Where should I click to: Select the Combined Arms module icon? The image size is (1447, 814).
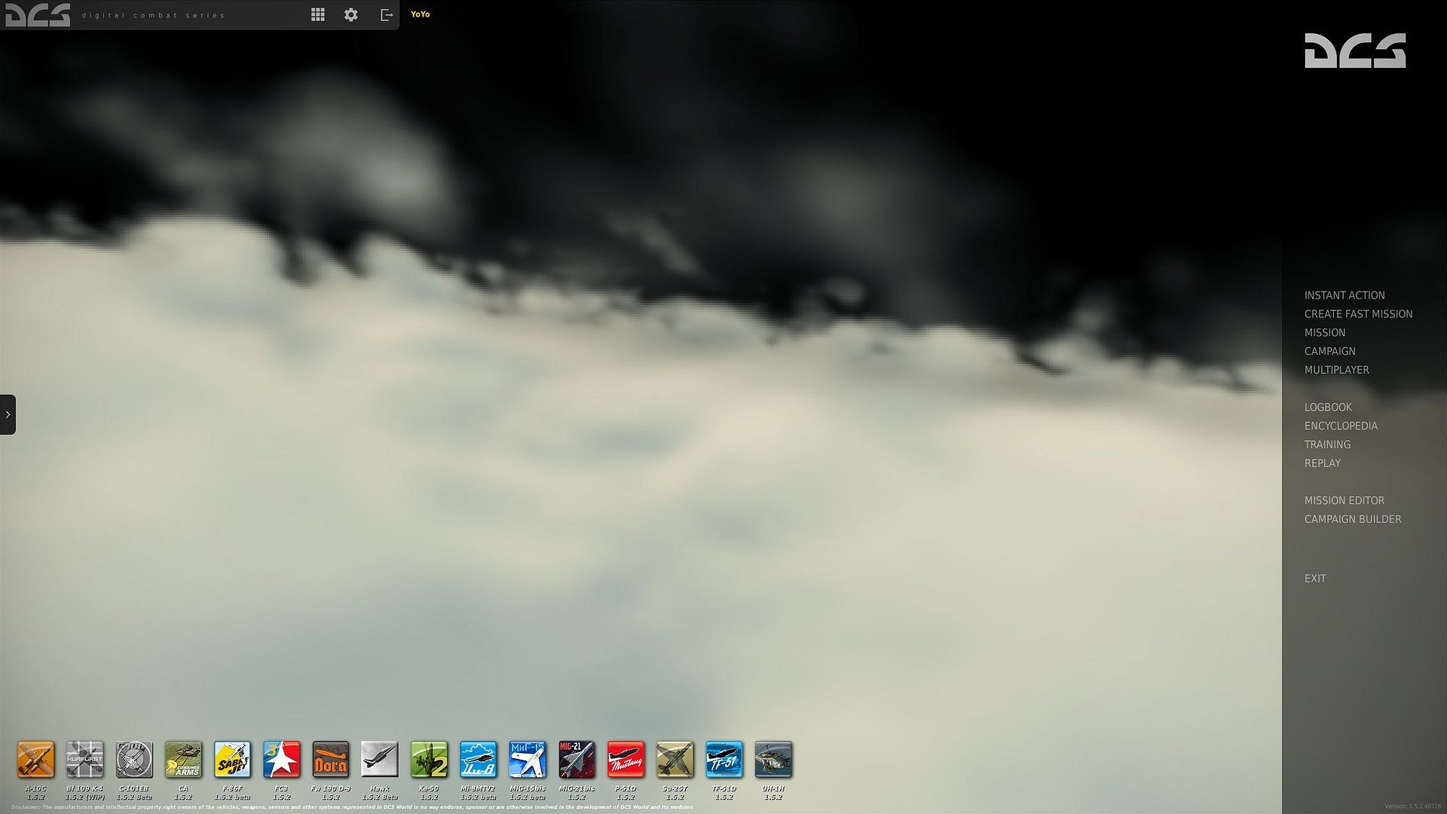point(183,759)
